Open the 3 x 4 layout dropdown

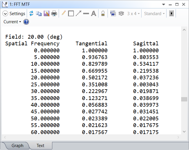(x=133, y=14)
